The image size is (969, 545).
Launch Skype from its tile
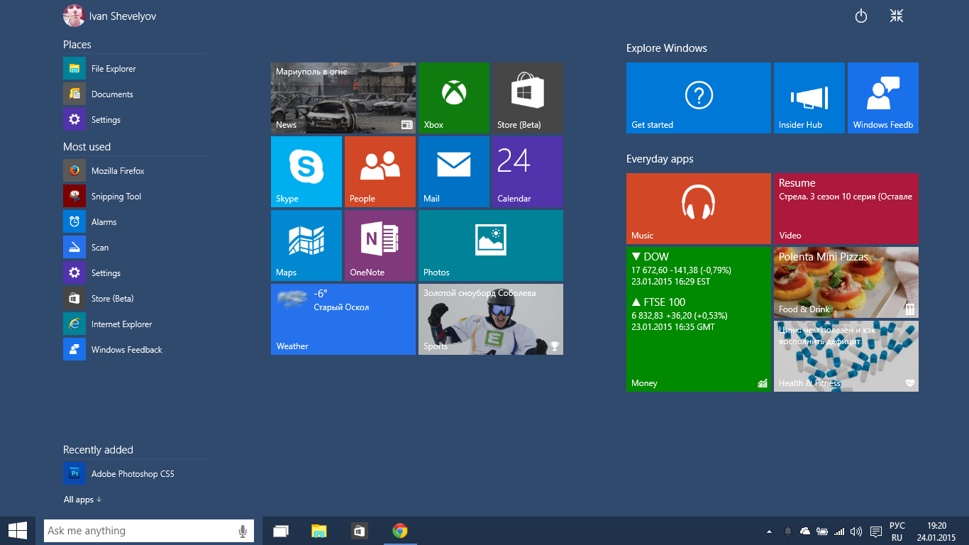tap(306, 172)
